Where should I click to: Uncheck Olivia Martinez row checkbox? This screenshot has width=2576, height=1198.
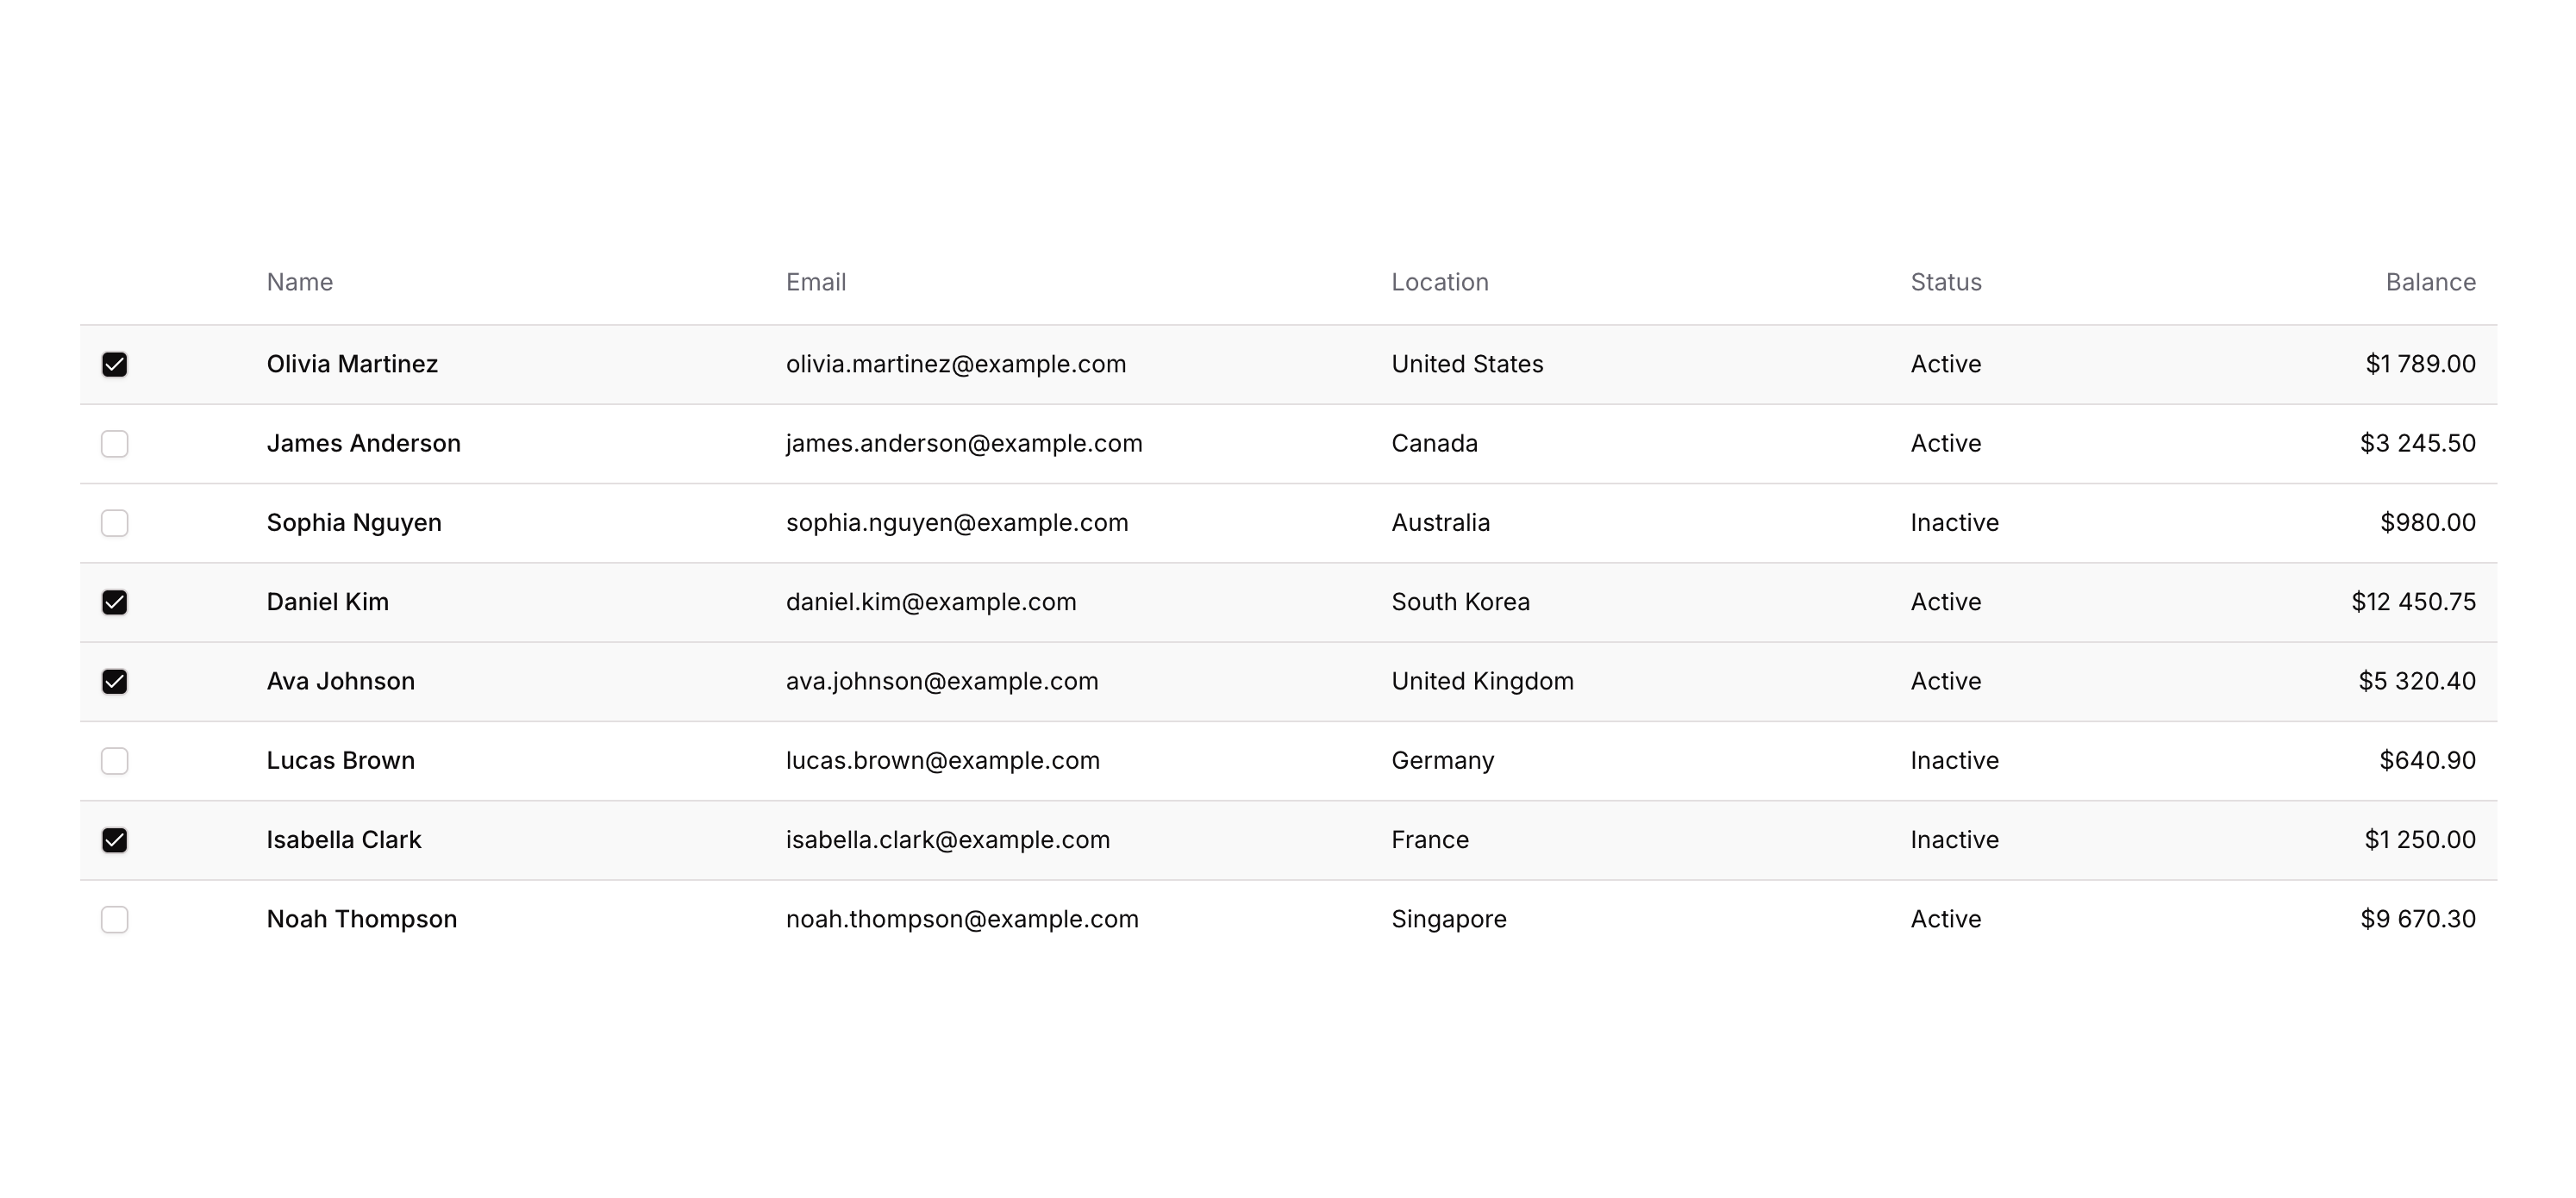(115, 364)
